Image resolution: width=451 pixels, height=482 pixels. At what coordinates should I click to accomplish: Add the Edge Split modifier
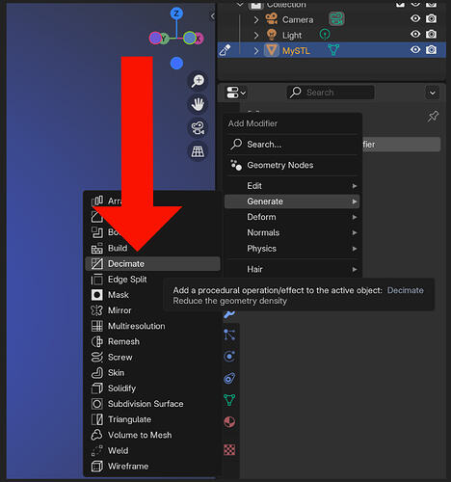[152, 280]
